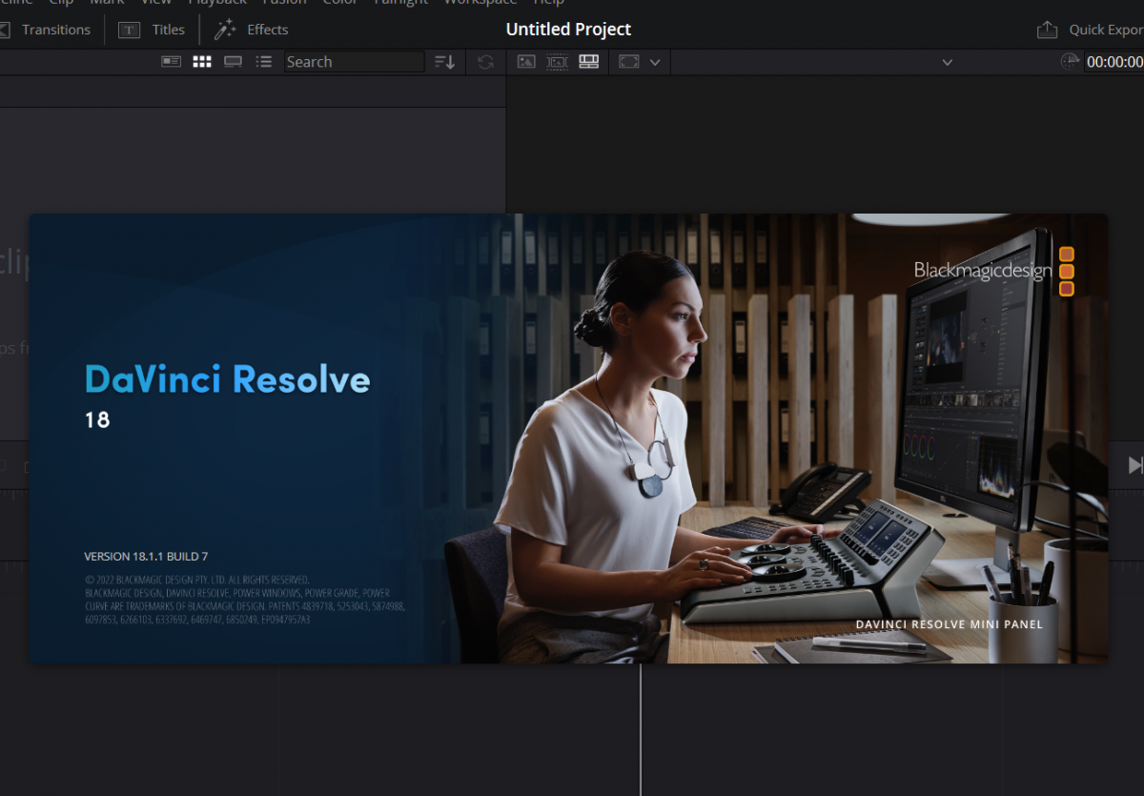Image resolution: width=1144 pixels, height=796 pixels.
Task: Expand the dropdown beside the frame icon
Action: [x=655, y=62]
